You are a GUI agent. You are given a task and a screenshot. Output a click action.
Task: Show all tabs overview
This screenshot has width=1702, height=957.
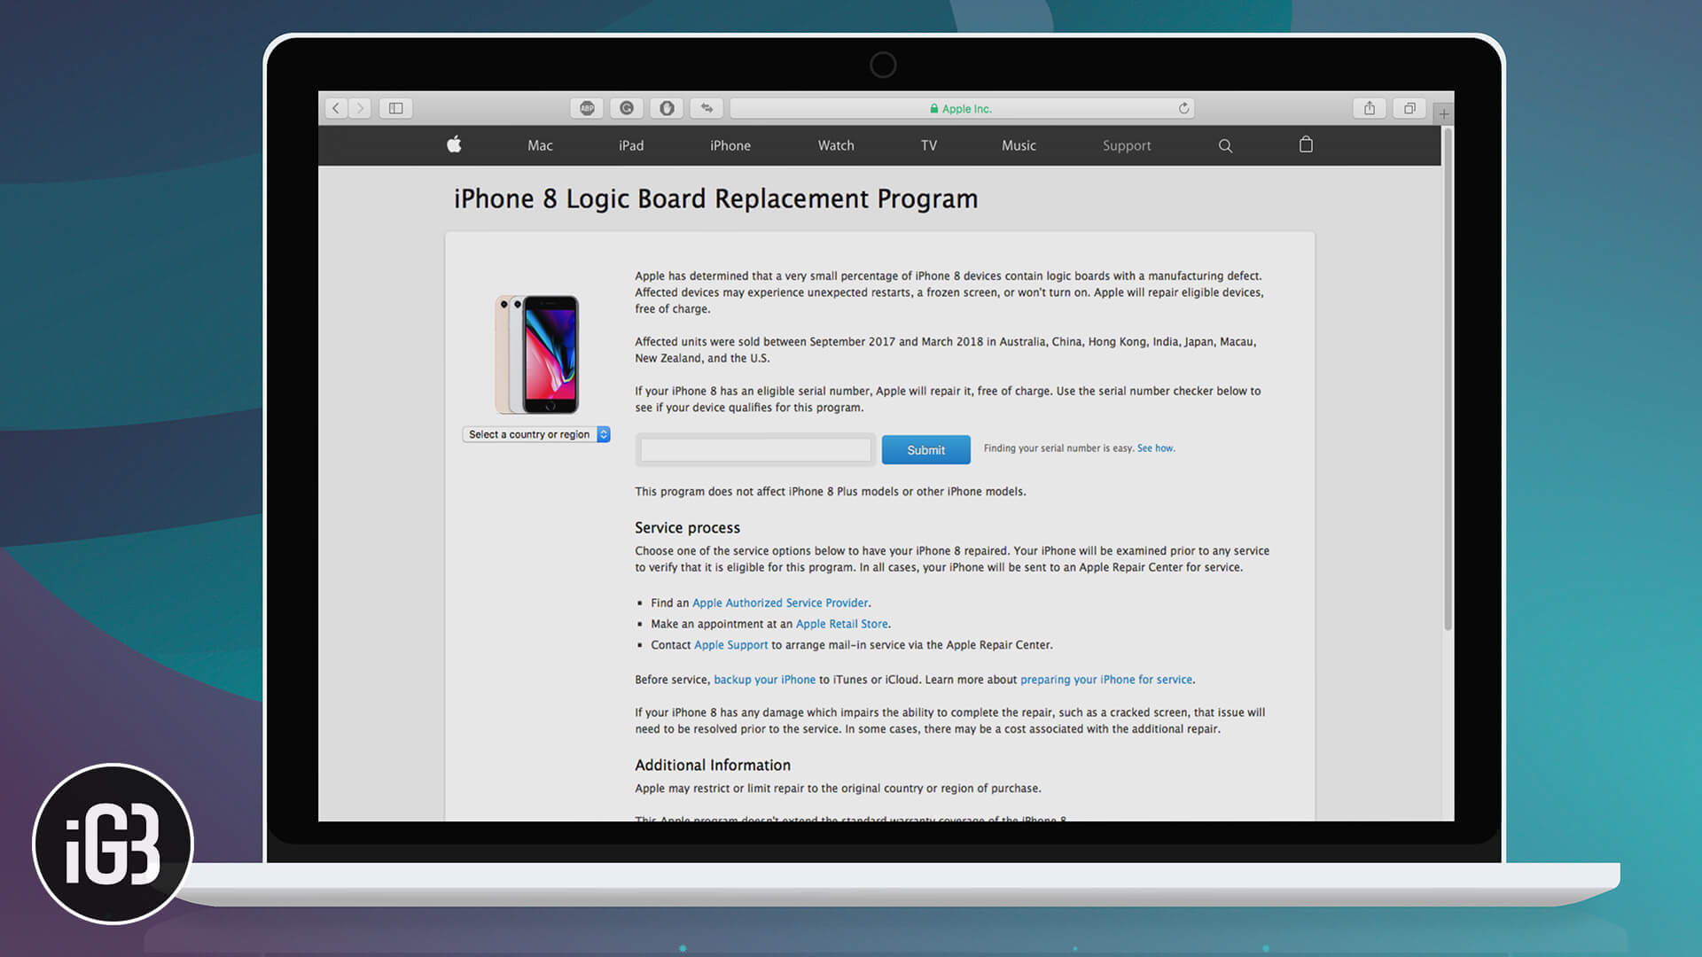(1409, 108)
